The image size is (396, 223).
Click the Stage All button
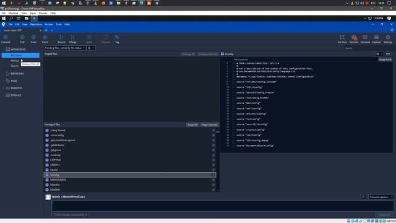[192, 125]
